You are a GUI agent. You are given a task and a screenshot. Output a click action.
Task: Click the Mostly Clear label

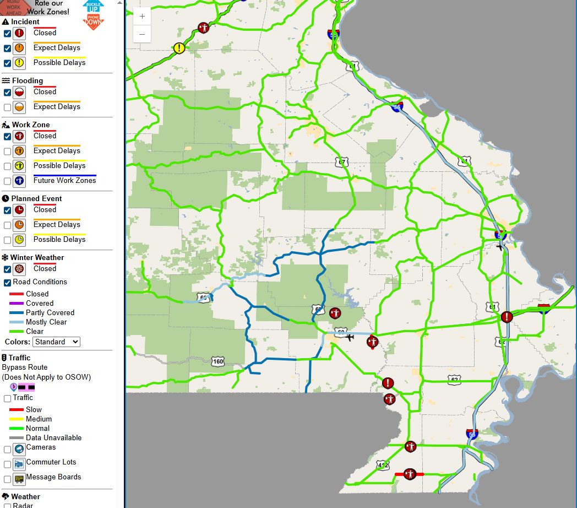tap(46, 322)
